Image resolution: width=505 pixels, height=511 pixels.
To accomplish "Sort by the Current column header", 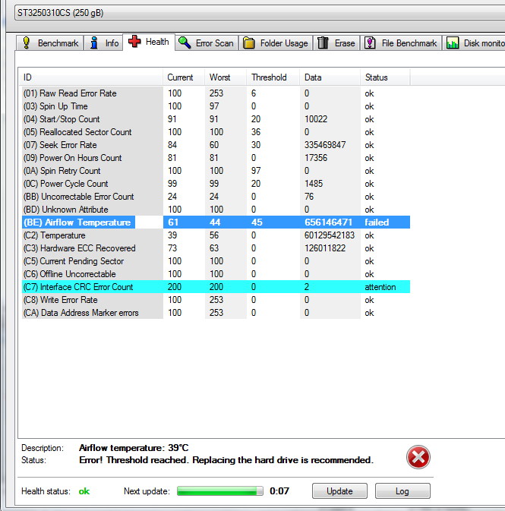I will pos(184,77).
